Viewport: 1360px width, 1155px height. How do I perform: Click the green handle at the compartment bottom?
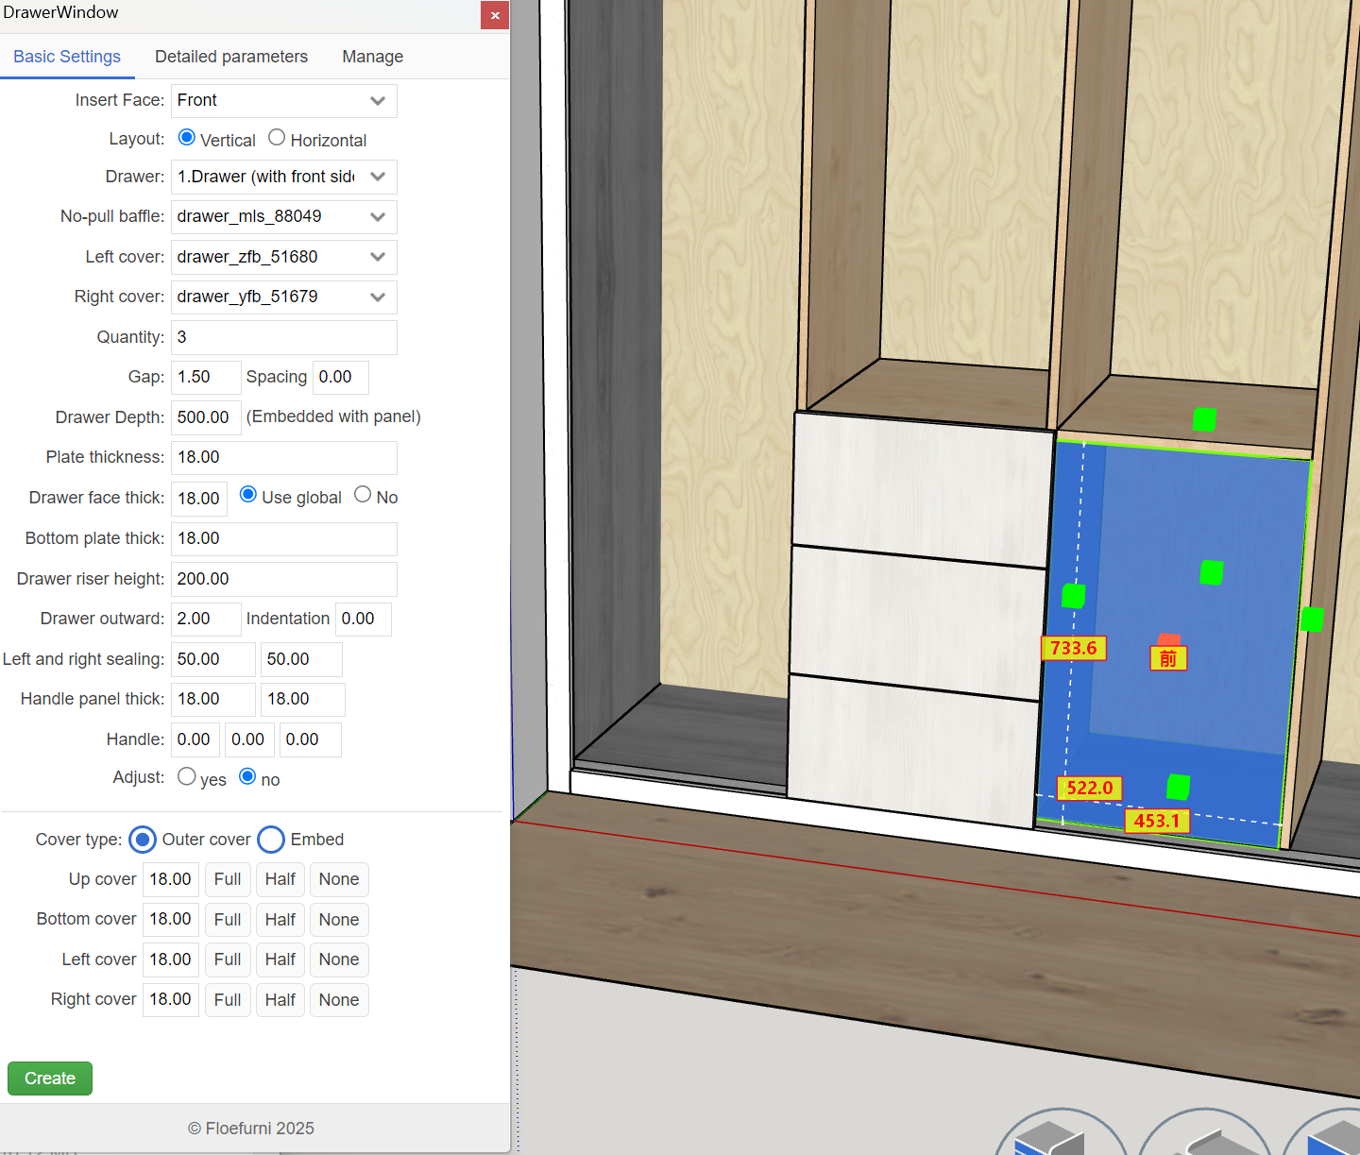pos(1178,787)
